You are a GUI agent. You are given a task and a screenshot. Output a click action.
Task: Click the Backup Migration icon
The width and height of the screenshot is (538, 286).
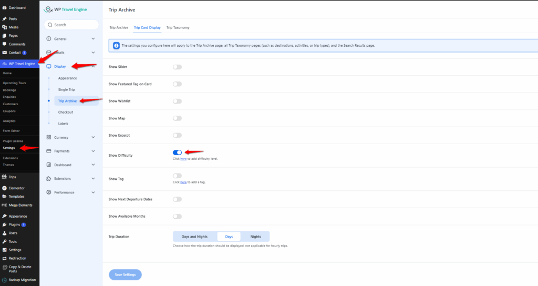click(4, 280)
